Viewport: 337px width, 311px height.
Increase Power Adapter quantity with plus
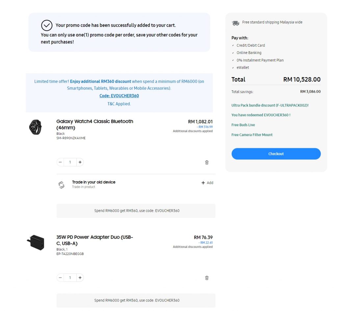[x=80, y=278]
